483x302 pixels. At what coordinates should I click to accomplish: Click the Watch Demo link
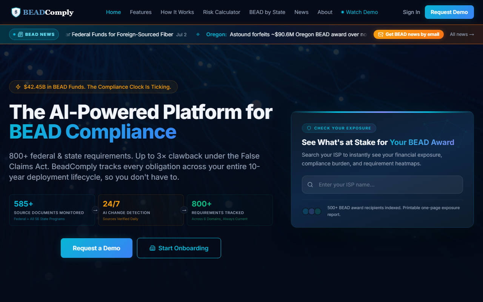[x=360, y=12]
